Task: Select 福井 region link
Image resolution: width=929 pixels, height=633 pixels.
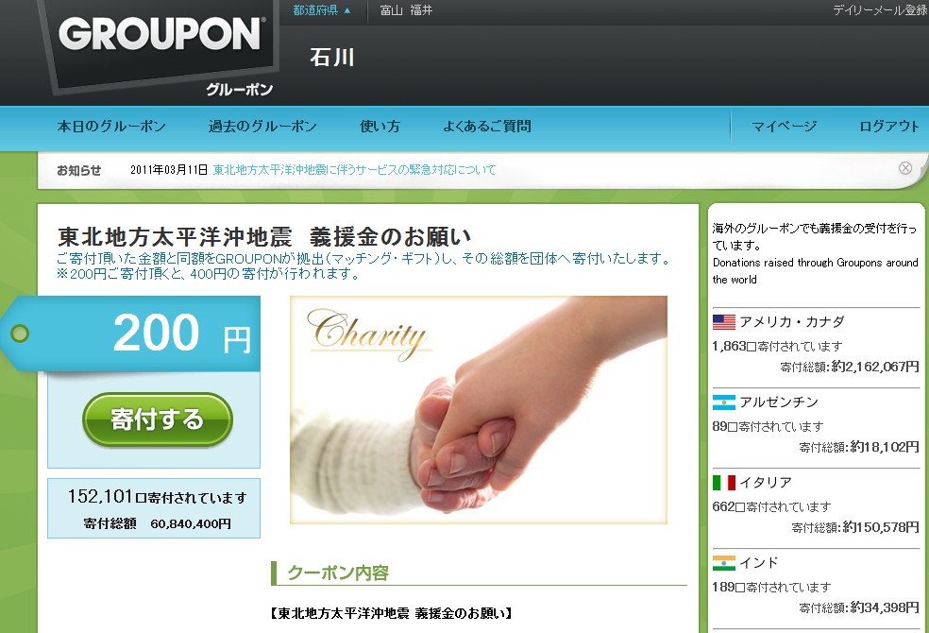Action: pos(421,10)
